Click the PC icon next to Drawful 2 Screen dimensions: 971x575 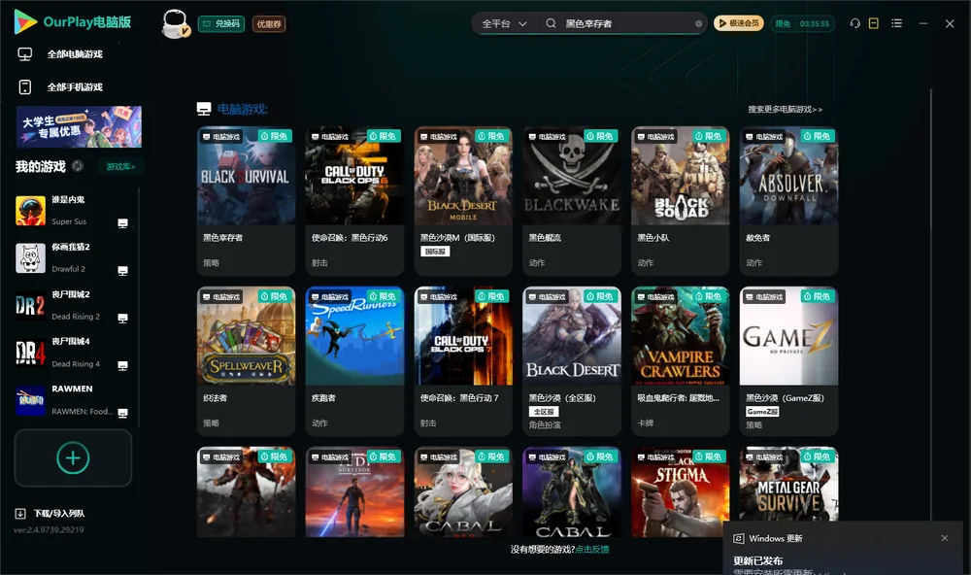[x=122, y=270]
